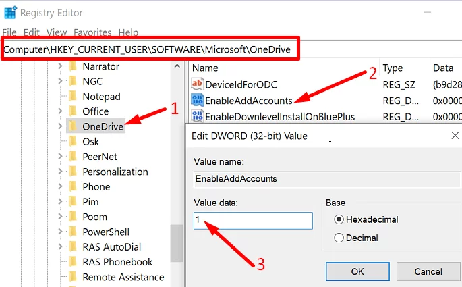Select the EnableAddAccounts value name
Screen dimensions: 462x287
[x=249, y=101]
